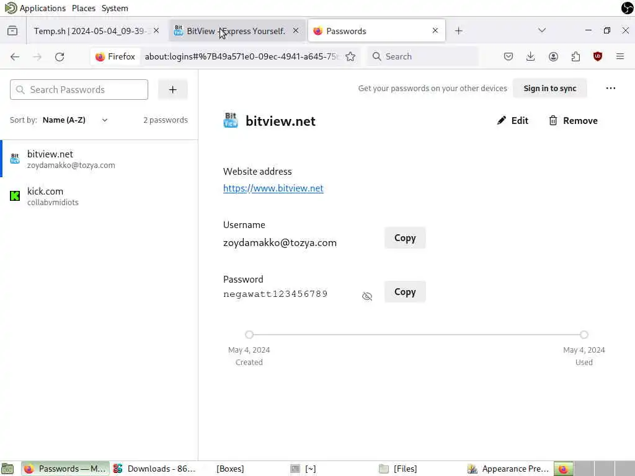Open the Pocket save icon
The image size is (635, 476).
click(x=508, y=56)
